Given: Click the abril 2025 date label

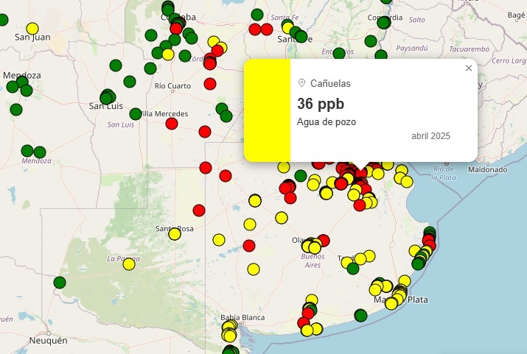Looking at the screenshot, I should click(x=430, y=136).
